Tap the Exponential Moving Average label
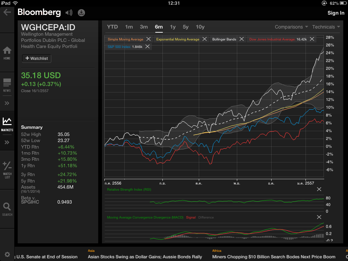The image size is (348, 261). tap(178, 39)
